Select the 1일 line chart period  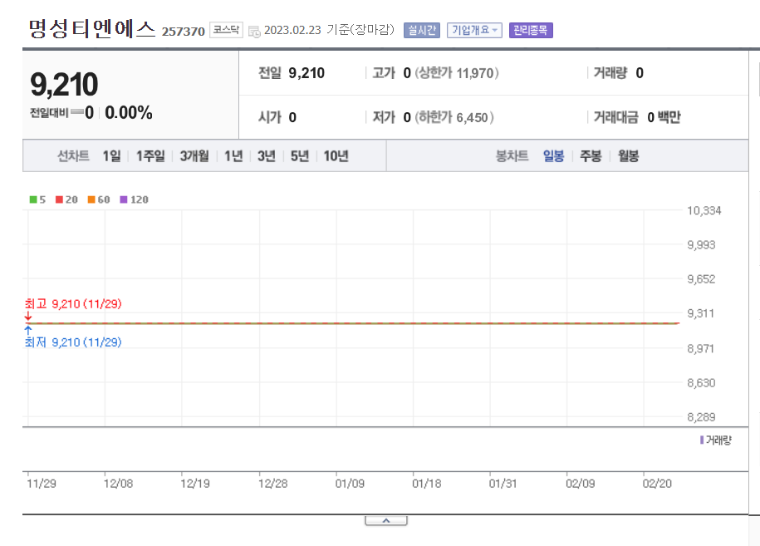coord(111,156)
